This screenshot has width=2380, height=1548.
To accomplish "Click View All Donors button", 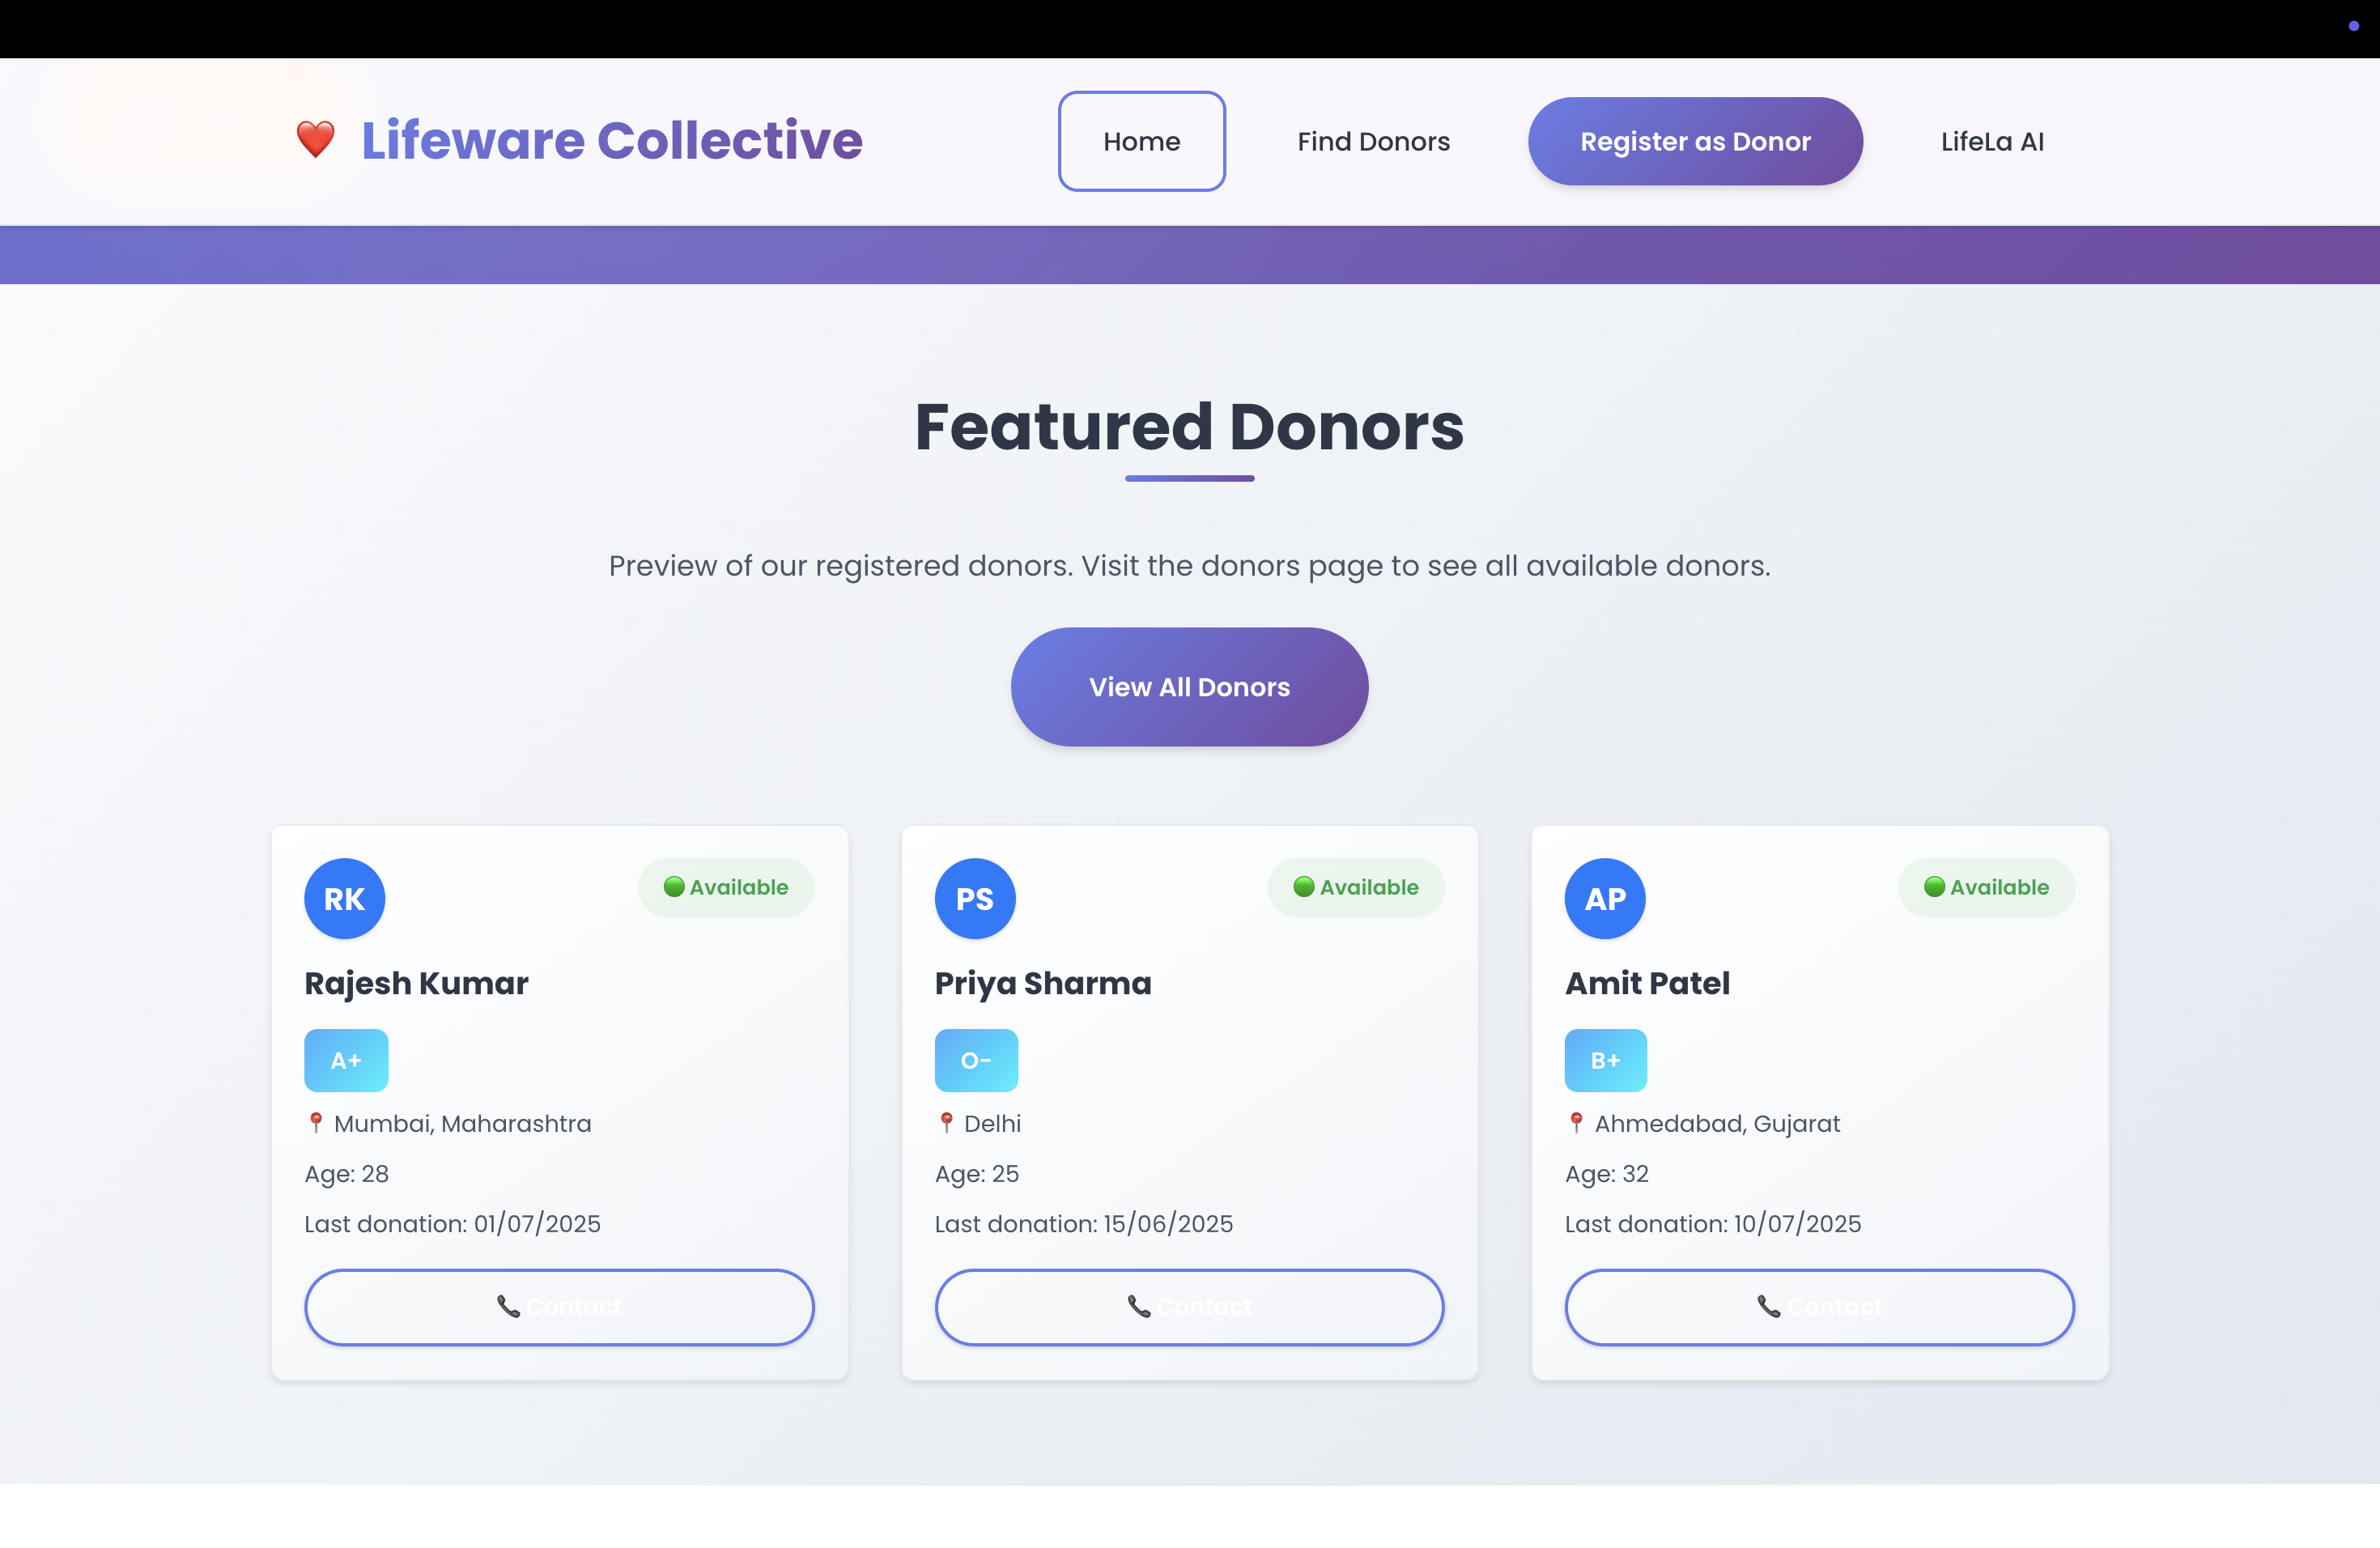I will tap(1190, 687).
